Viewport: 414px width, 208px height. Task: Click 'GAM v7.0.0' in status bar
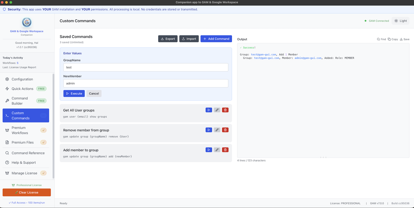[x=377, y=203]
